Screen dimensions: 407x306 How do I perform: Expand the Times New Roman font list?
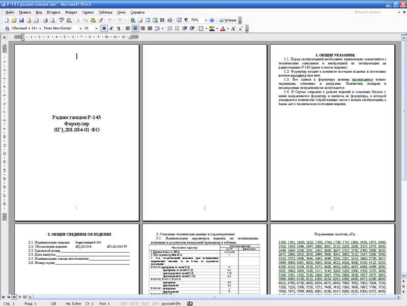pyautogui.click(x=80, y=29)
